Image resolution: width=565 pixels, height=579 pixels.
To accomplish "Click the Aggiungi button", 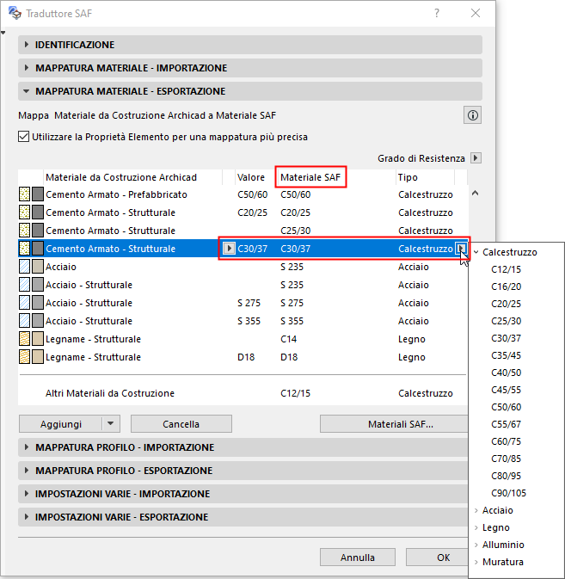I will click(61, 423).
